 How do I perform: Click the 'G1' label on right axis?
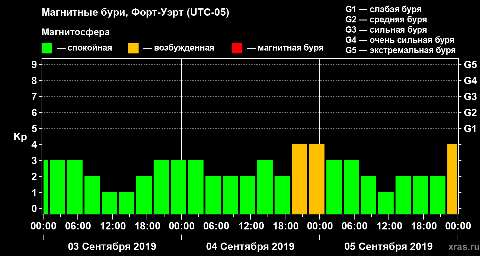(x=470, y=129)
